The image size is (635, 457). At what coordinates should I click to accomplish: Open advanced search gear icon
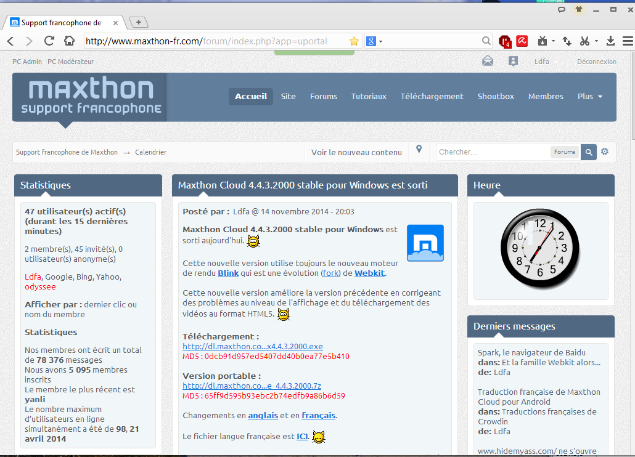[x=605, y=152]
